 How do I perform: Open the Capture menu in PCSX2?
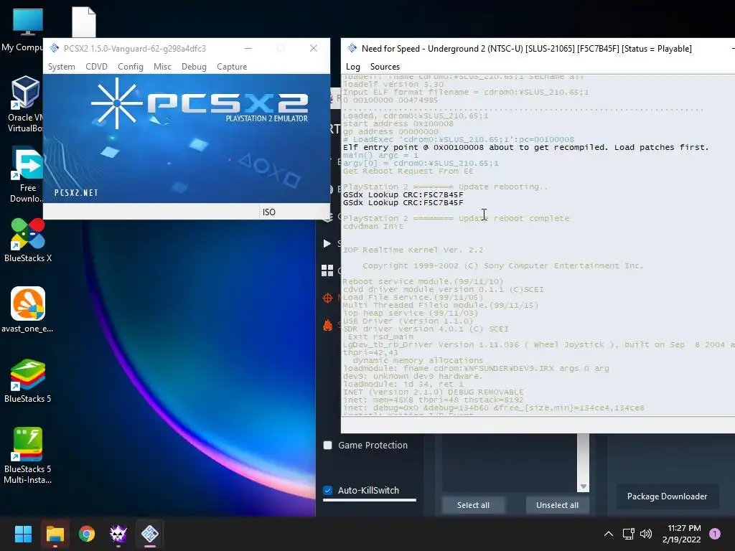pos(232,67)
